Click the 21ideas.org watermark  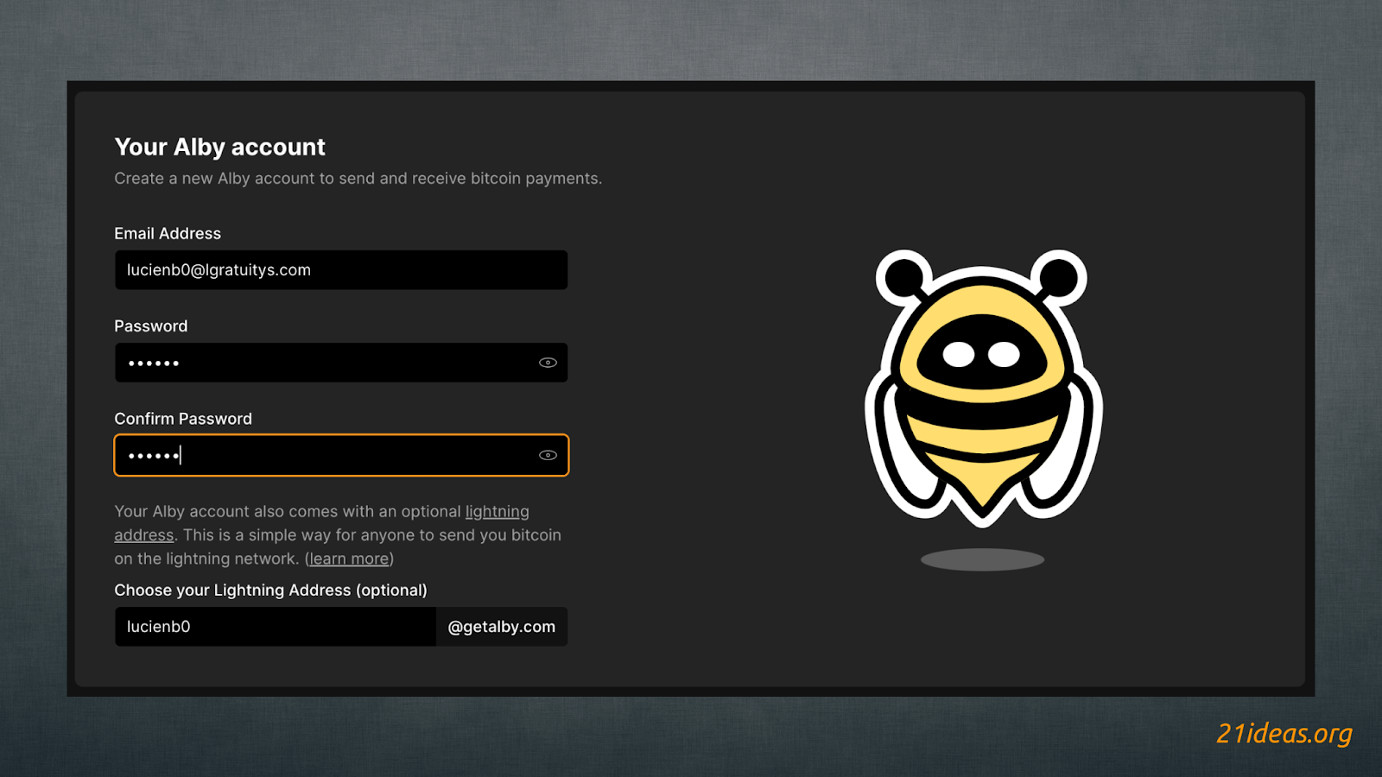1284,733
